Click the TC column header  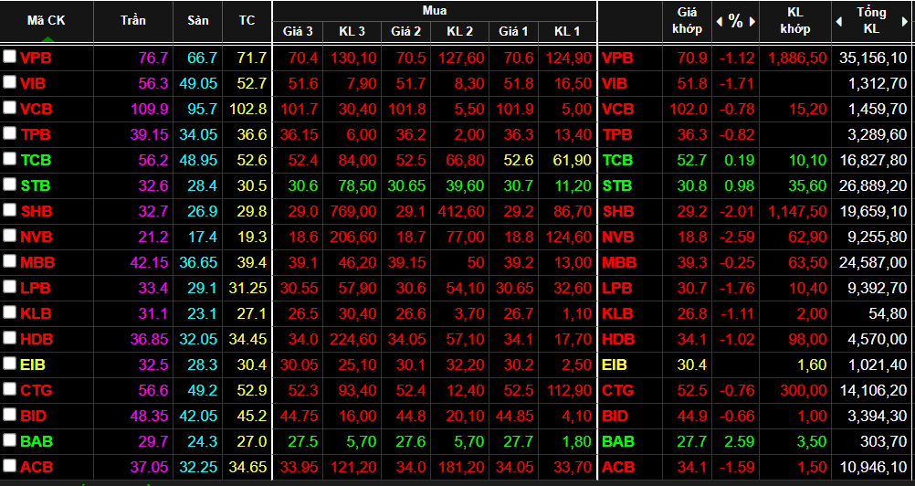click(247, 20)
